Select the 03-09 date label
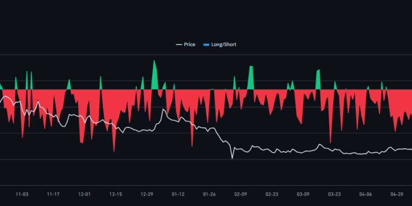This screenshot has height=206, width=412. [303, 194]
